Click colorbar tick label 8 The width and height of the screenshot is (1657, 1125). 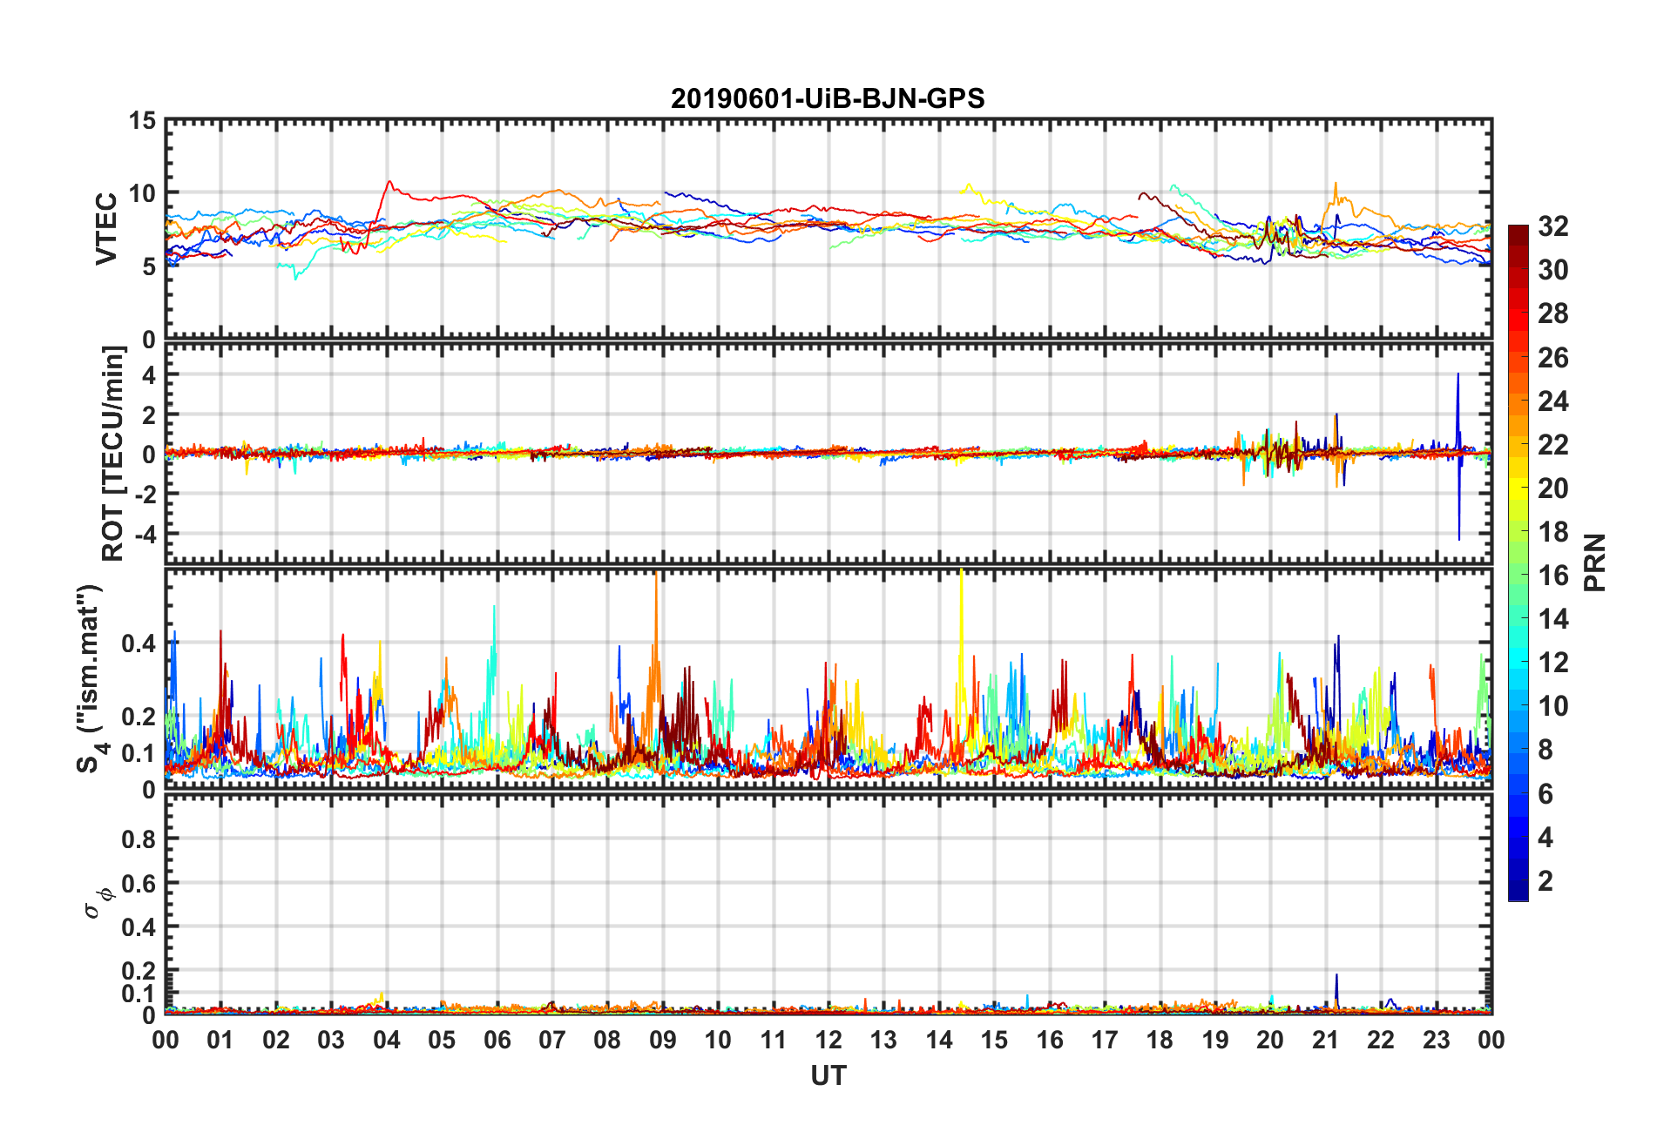point(1545,750)
